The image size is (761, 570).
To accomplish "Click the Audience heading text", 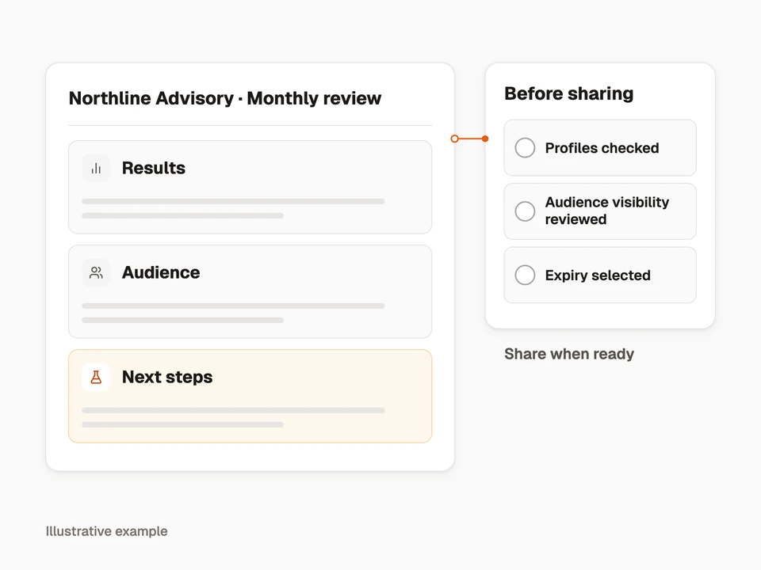I will [x=161, y=273].
